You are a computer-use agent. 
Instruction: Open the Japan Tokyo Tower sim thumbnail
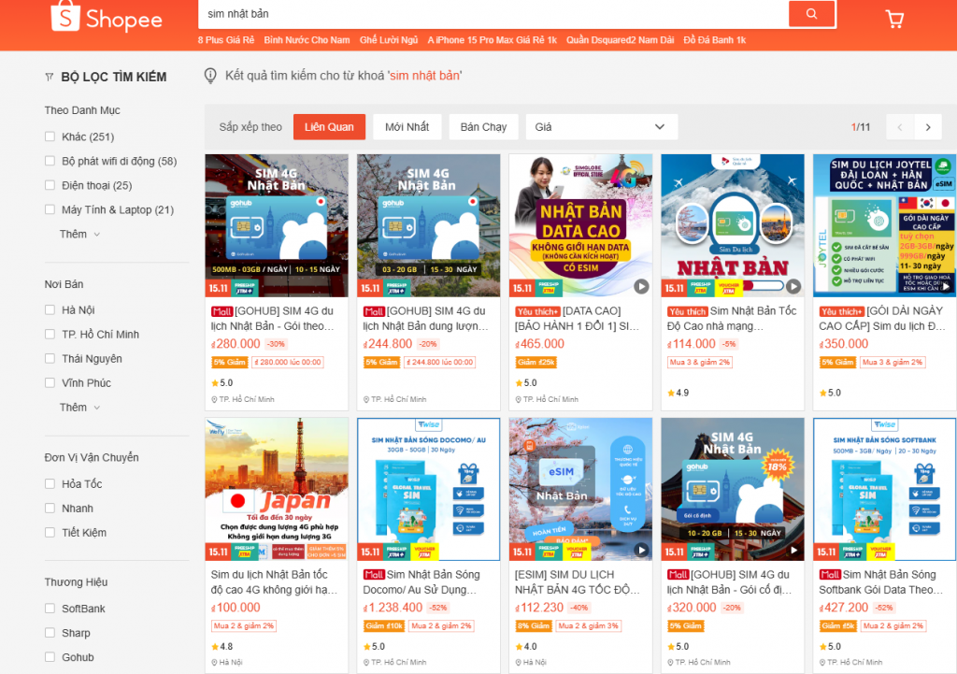click(x=277, y=489)
